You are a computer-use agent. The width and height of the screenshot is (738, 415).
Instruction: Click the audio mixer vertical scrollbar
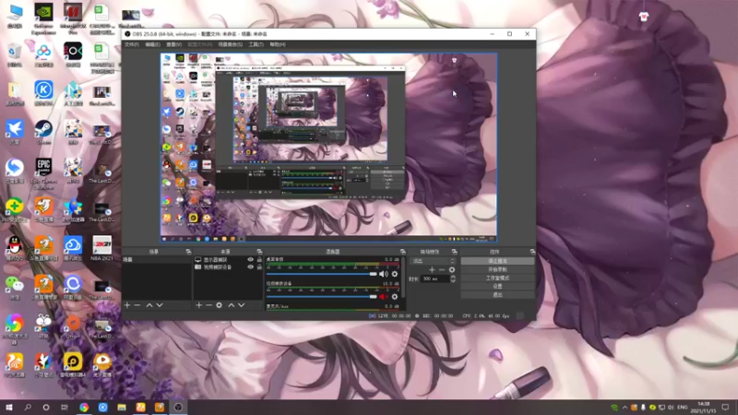click(x=403, y=277)
